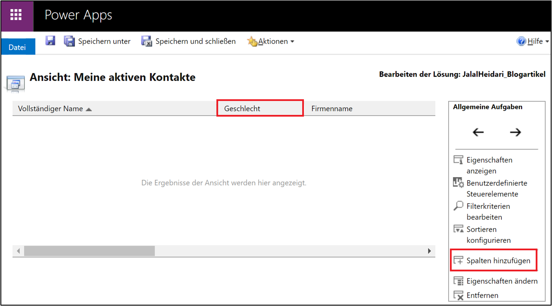
Task: Click horizontal scrollbar left arrow
Action: click(x=18, y=251)
